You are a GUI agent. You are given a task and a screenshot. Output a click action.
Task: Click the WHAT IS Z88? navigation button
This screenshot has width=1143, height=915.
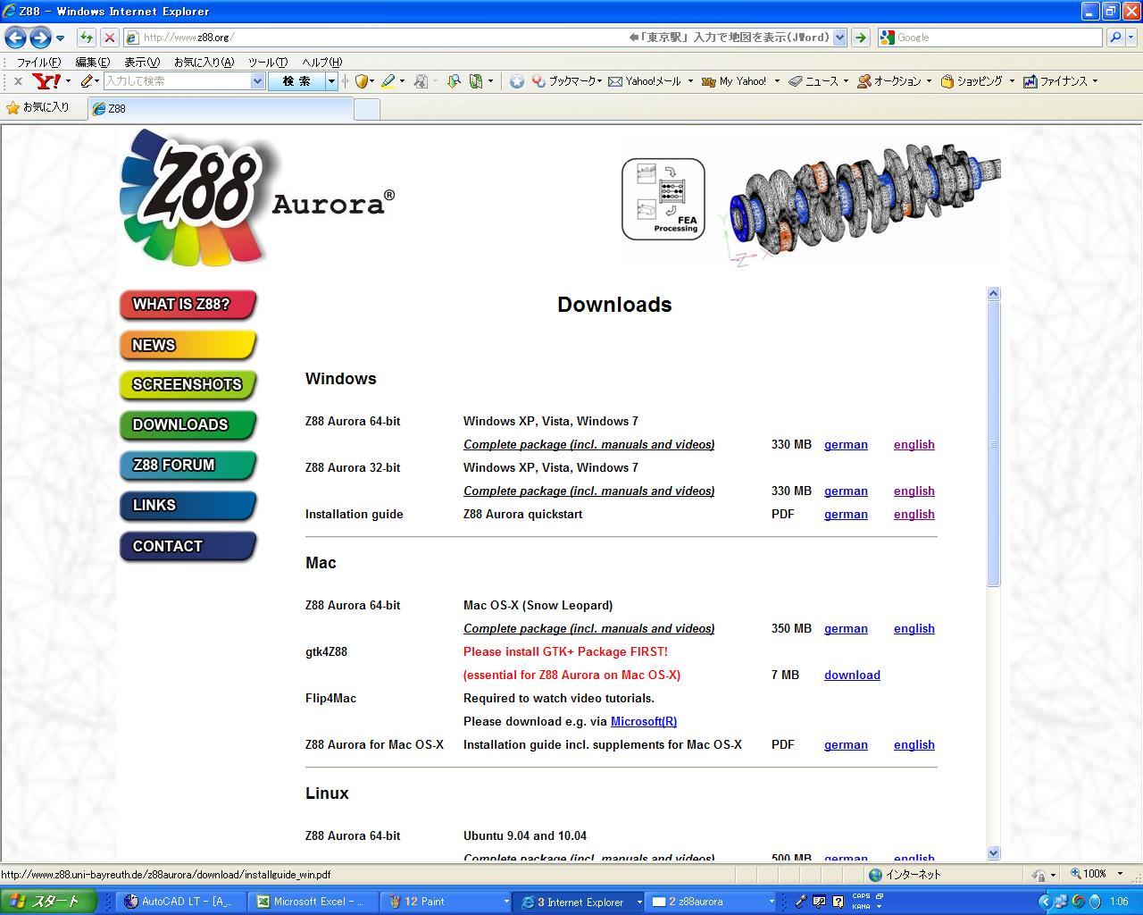(x=188, y=305)
